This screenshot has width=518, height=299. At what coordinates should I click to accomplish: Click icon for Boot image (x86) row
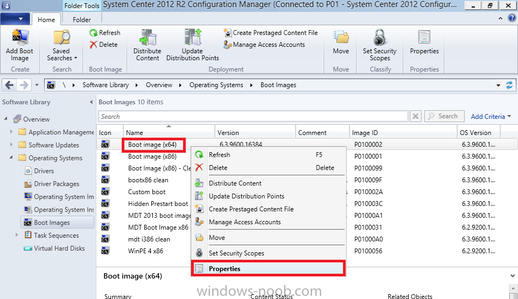(105, 156)
